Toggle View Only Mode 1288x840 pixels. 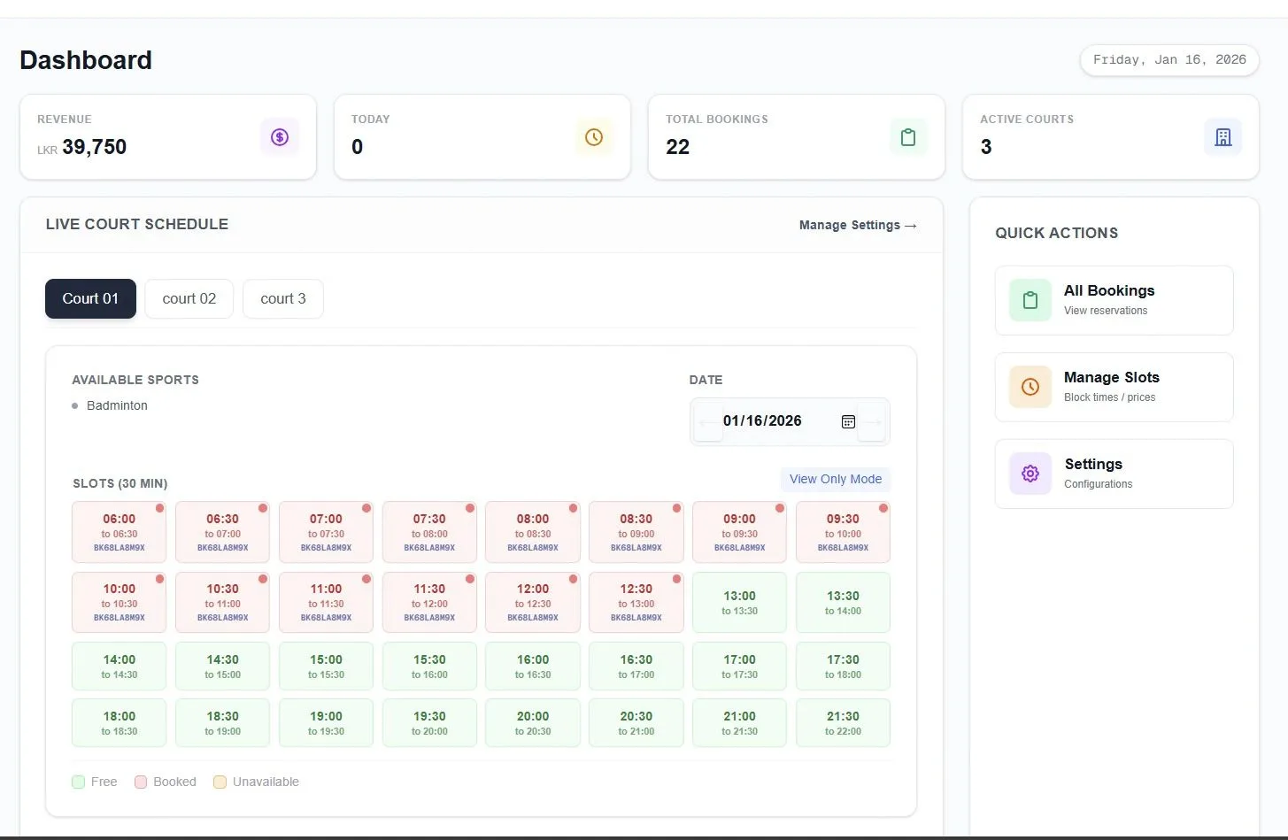(836, 479)
